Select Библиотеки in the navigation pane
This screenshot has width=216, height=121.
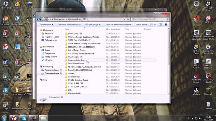[x=48, y=47]
